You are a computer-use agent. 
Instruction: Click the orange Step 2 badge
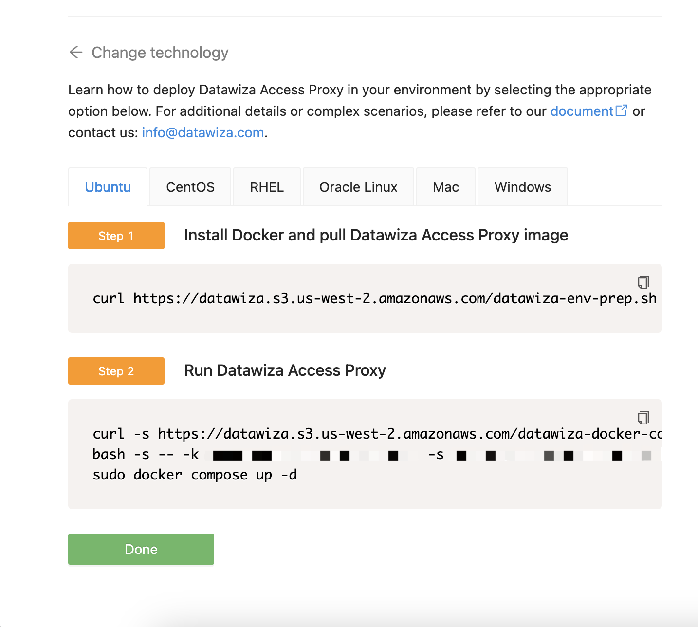pos(116,371)
